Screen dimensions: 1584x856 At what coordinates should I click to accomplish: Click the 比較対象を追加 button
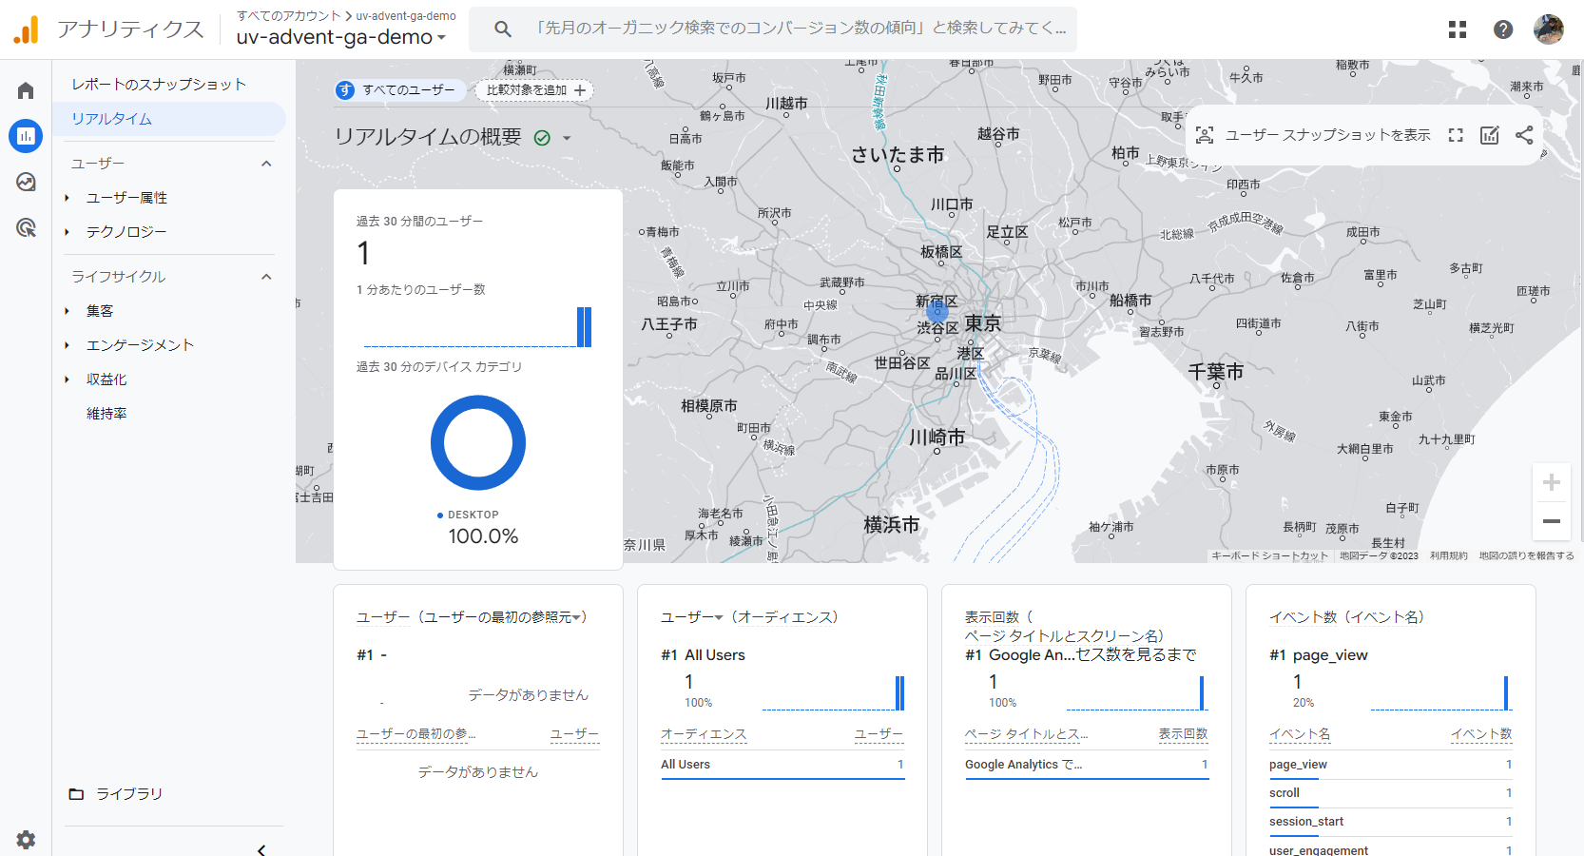pyautogui.click(x=535, y=90)
